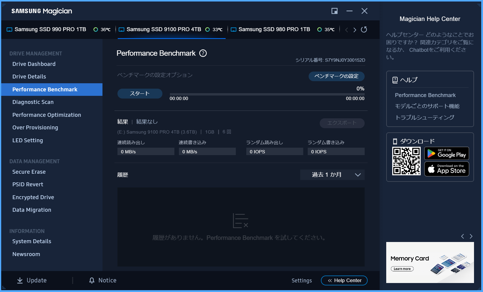
Task: Click the 連続読み出し 0 MB/s value
Action: click(146, 152)
